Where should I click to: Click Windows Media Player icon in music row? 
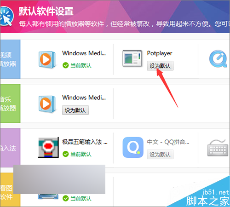click(x=47, y=104)
